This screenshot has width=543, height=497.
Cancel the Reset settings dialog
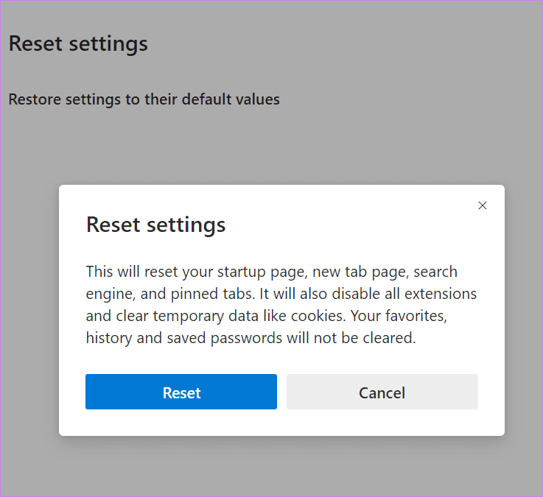[x=382, y=392]
